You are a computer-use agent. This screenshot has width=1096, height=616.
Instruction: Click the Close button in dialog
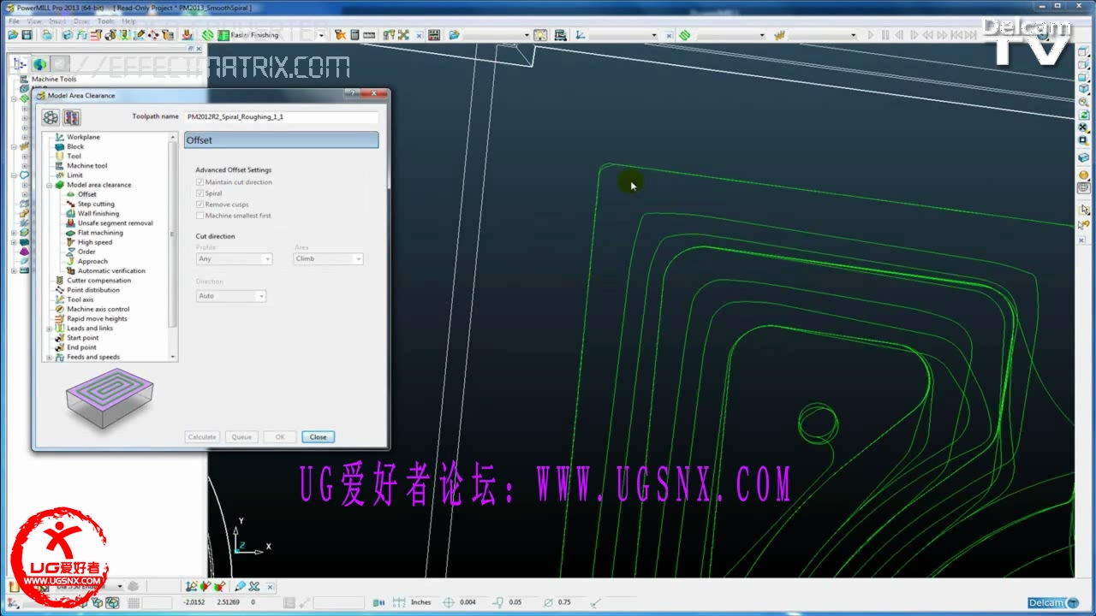tap(318, 436)
